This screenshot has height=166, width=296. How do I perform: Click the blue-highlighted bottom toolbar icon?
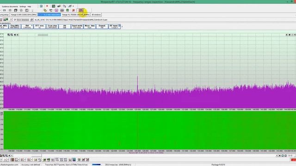[x=74, y=160]
